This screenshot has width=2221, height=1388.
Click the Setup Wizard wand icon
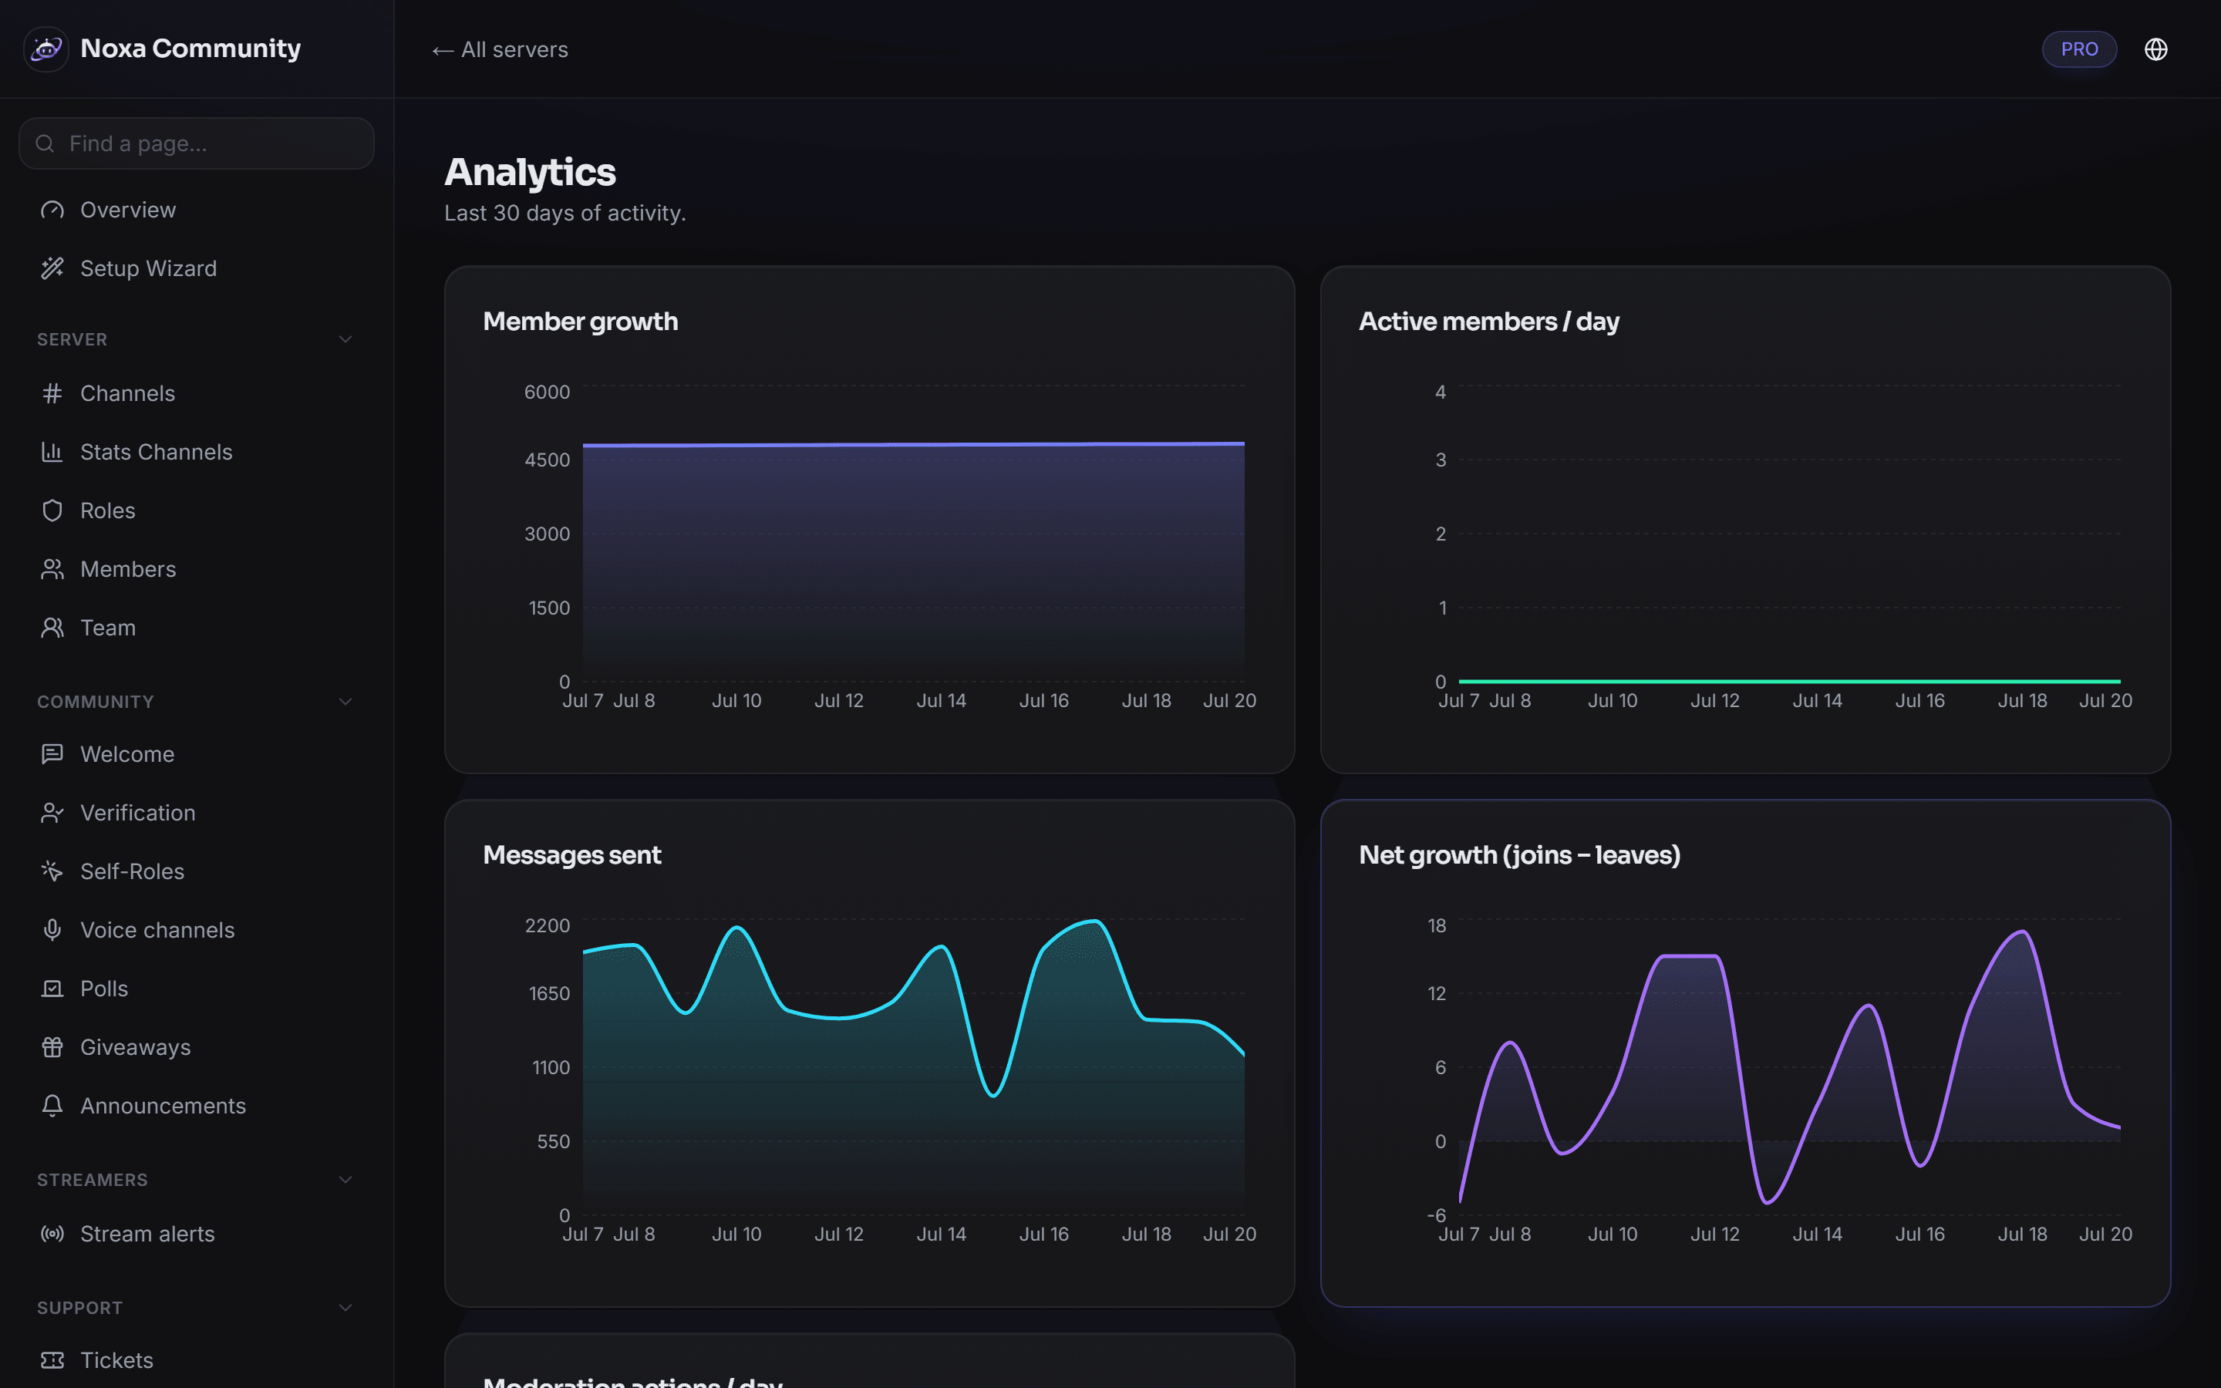pyautogui.click(x=52, y=269)
